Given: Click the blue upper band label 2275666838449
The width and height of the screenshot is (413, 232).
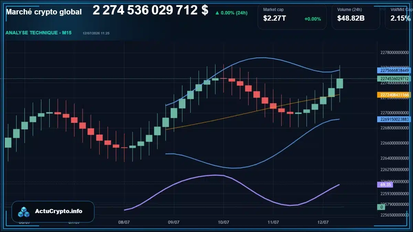Looking at the screenshot, I should 394,70.
